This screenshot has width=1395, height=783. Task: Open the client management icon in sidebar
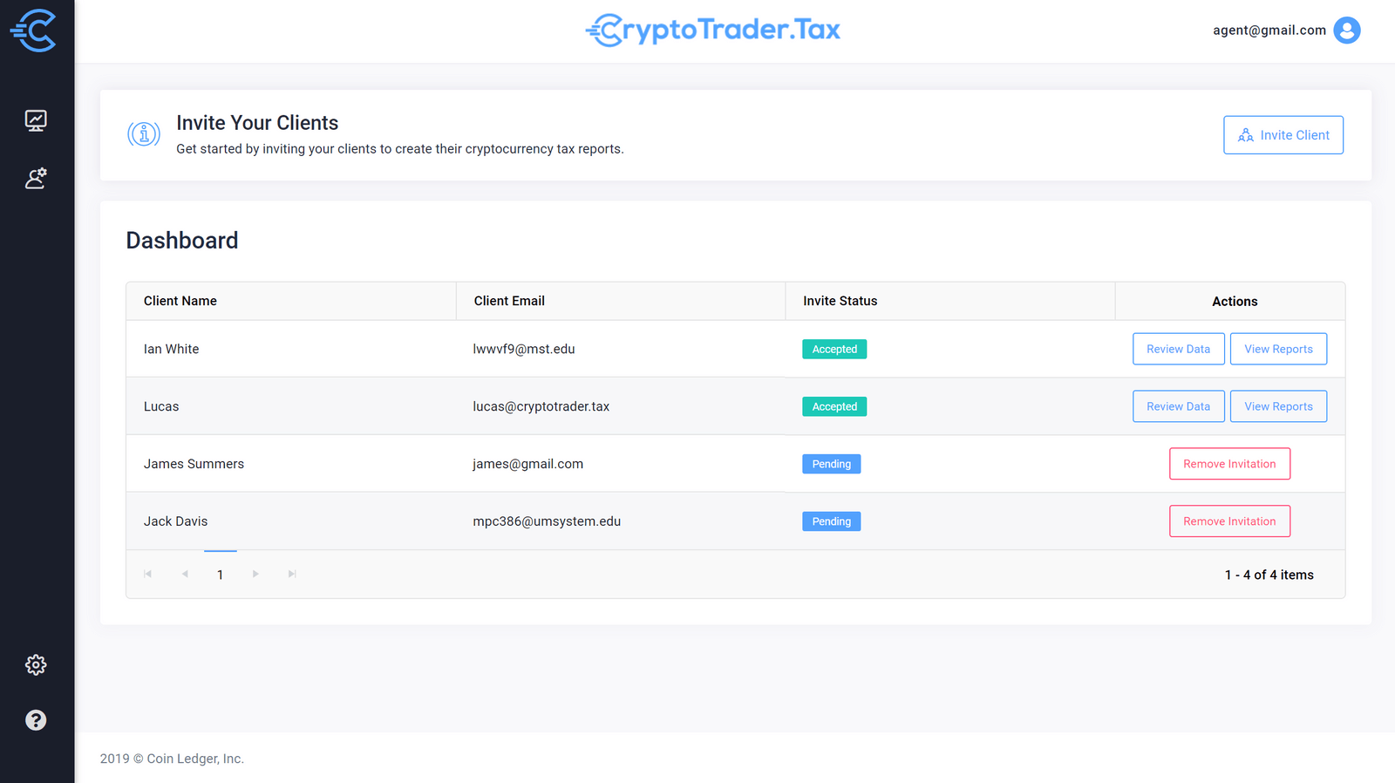click(x=36, y=179)
